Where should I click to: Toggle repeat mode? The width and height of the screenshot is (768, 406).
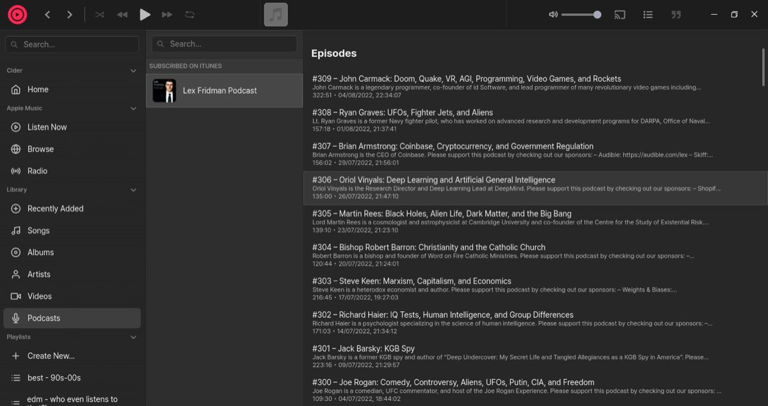189,15
